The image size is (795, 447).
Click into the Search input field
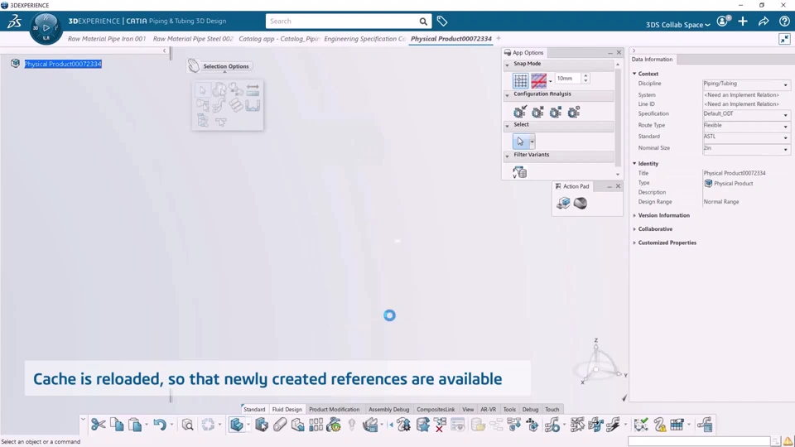coord(343,22)
